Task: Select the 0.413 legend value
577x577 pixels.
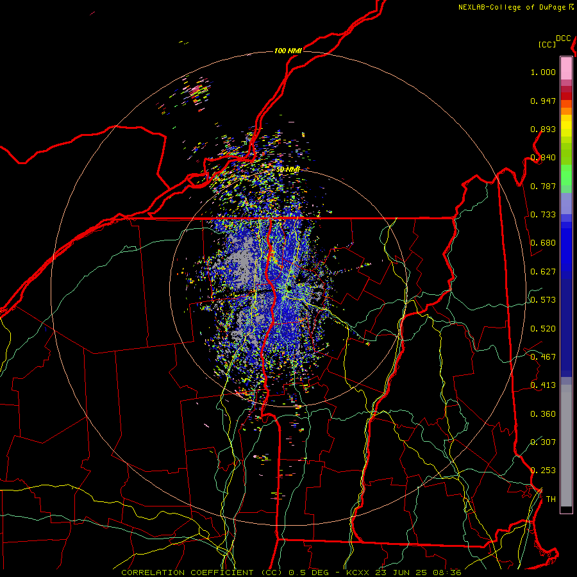Action: (x=543, y=385)
